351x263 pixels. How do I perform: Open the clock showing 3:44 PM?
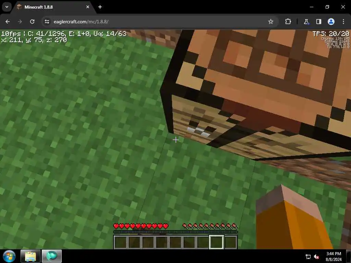click(x=334, y=256)
